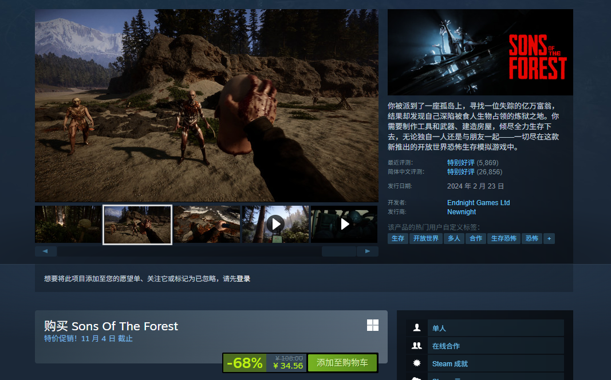Play the fourth thumbnail video with palm trees
Screen dimensions: 611x380
click(x=275, y=225)
